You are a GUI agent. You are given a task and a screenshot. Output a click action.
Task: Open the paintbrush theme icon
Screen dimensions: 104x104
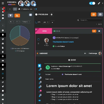(x=99, y=3)
